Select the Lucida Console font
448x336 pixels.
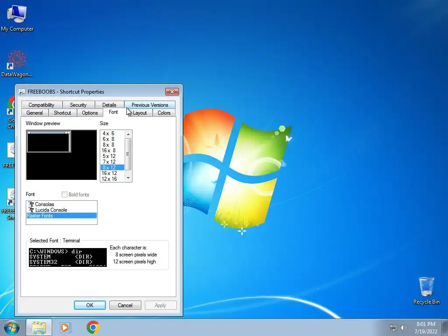61,210
